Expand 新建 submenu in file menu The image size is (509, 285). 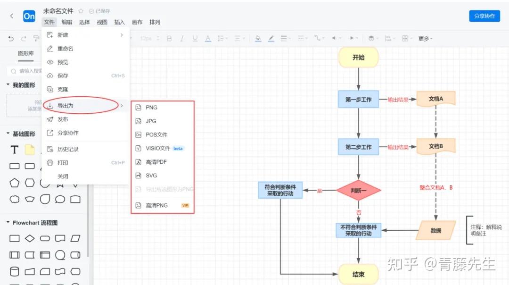coord(86,35)
